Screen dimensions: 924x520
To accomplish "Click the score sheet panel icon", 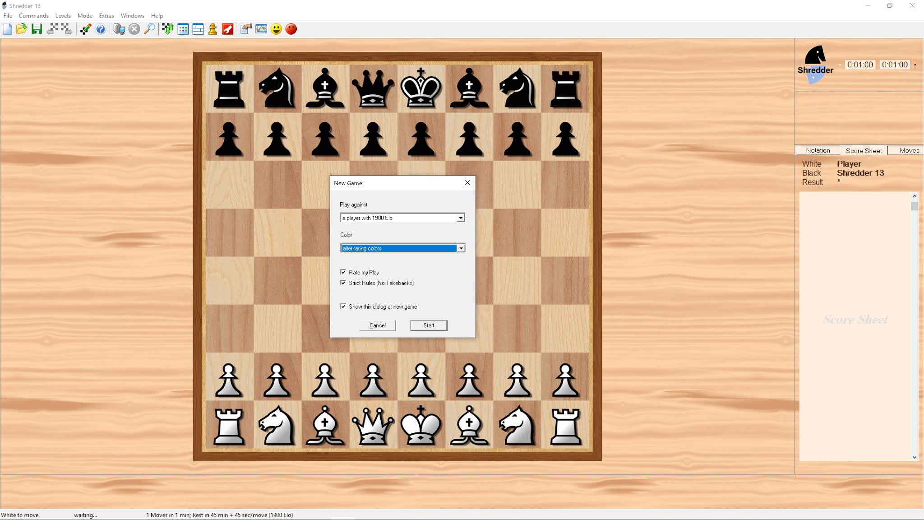I will coord(198,28).
